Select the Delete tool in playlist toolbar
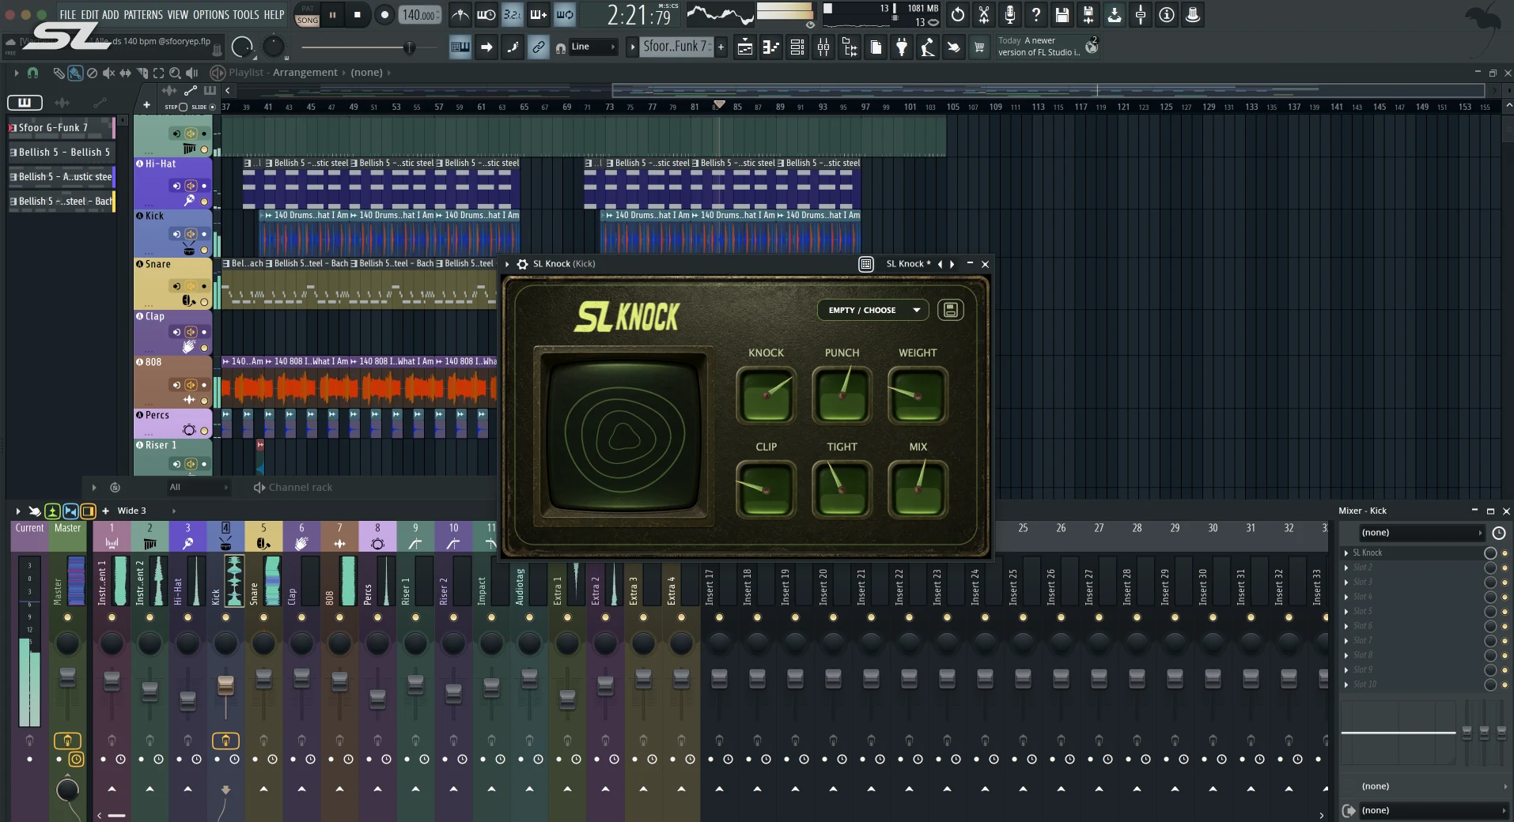This screenshot has width=1514, height=822. click(92, 73)
